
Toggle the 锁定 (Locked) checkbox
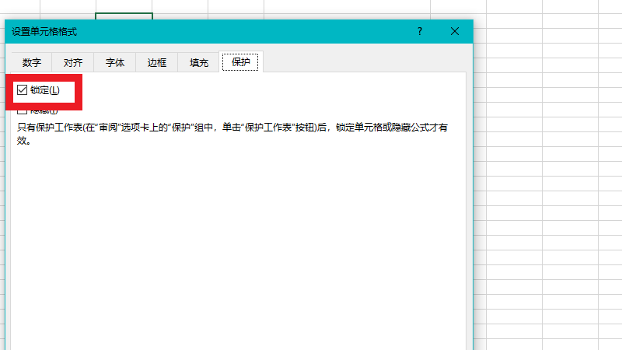(22, 90)
